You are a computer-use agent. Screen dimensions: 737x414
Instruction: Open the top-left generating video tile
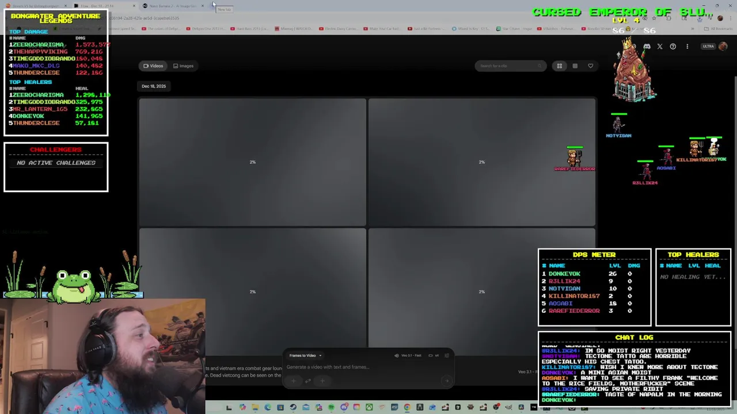tap(252, 162)
